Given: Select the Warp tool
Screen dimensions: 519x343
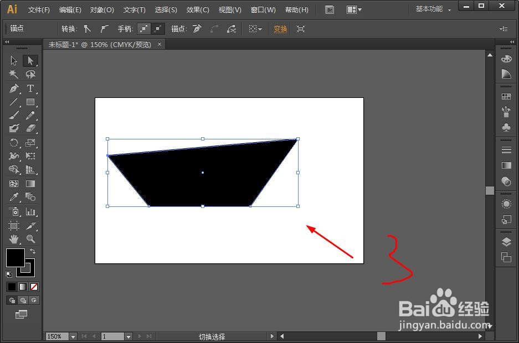Looking at the screenshot, I should click(x=14, y=156).
